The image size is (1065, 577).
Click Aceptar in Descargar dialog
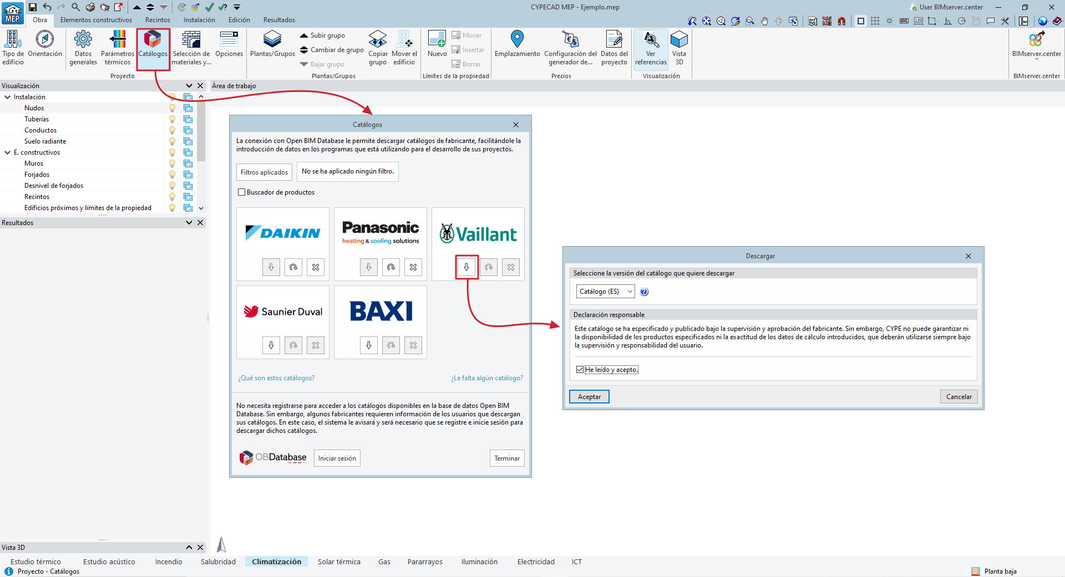[589, 397]
